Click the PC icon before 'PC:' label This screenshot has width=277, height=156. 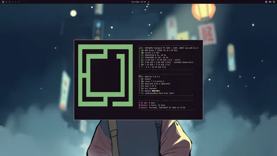point(140,48)
